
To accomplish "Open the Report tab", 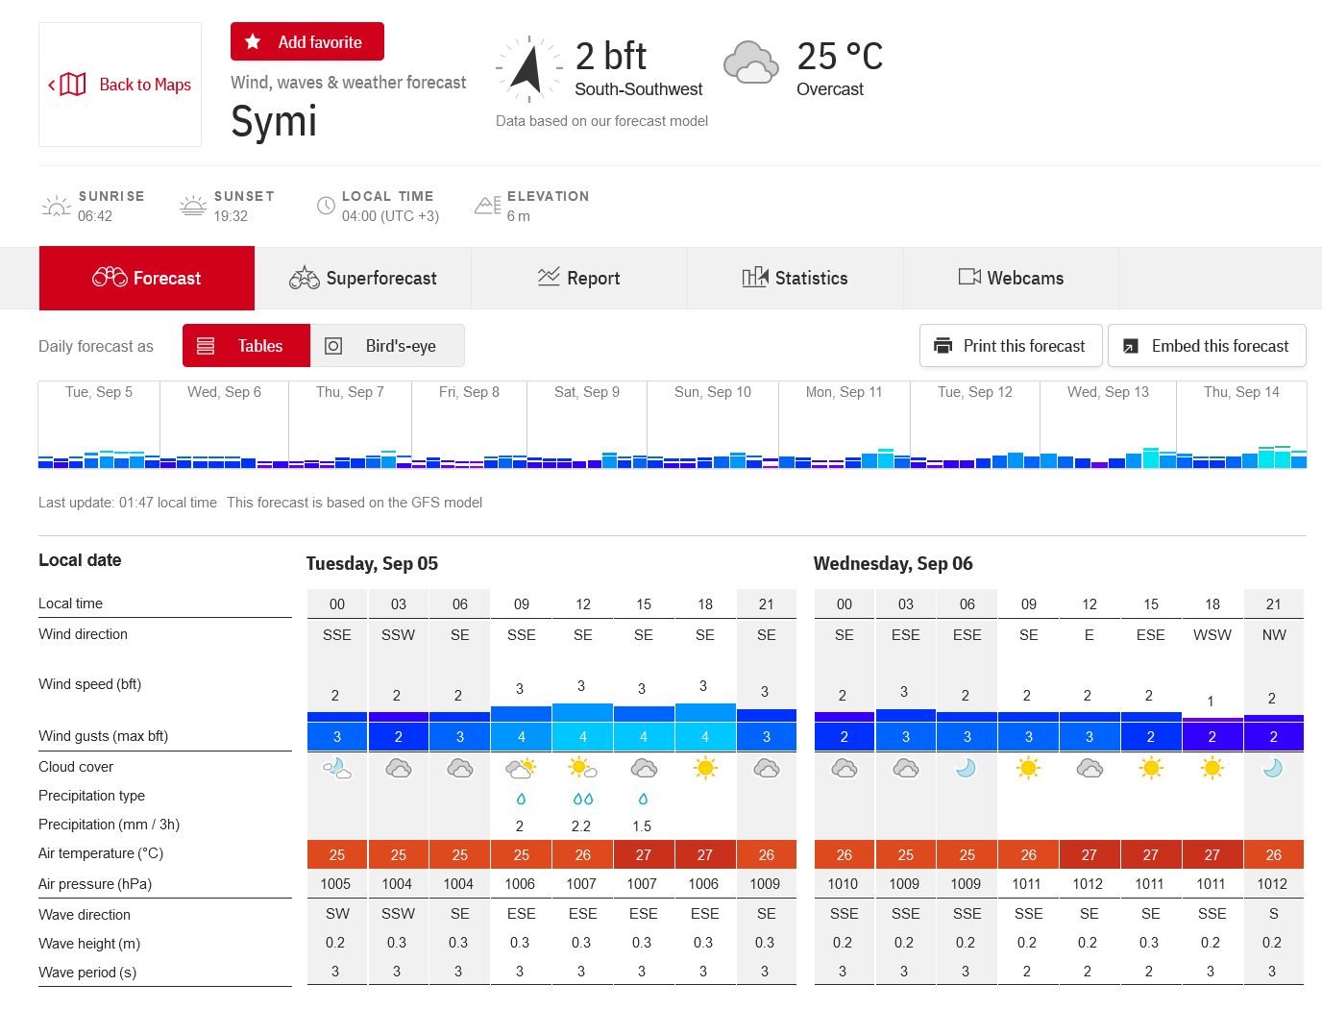I will click(x=578, y=278).
